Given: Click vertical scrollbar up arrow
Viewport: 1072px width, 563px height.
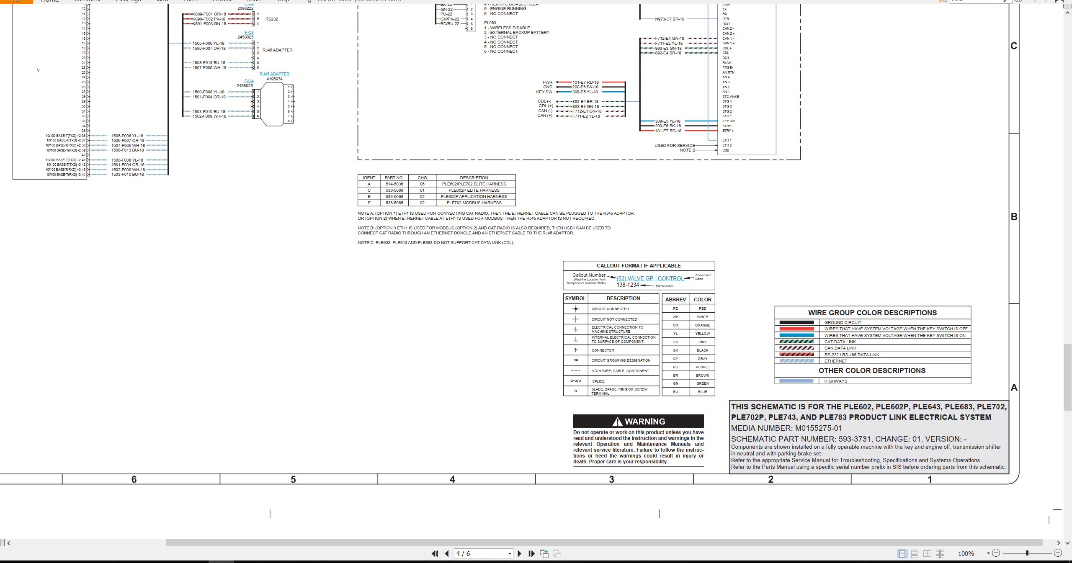Looking at the screenshot, I should (1067, 13).
